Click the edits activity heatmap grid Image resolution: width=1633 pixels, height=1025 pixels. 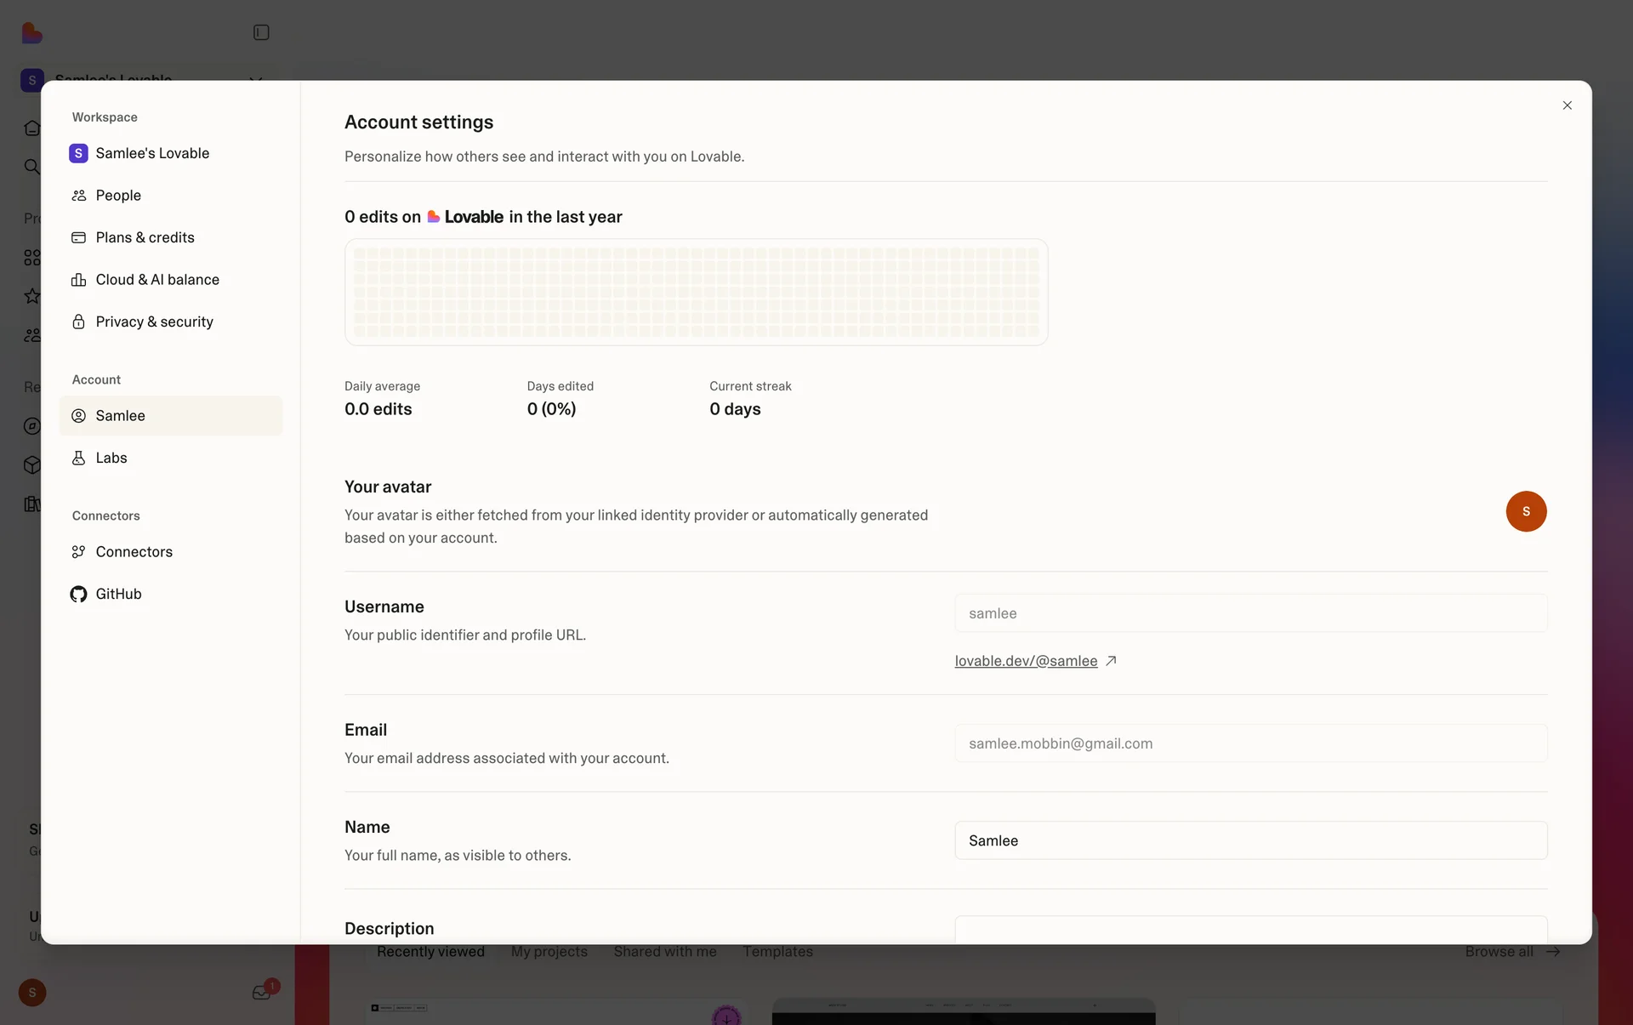(696, 292)
